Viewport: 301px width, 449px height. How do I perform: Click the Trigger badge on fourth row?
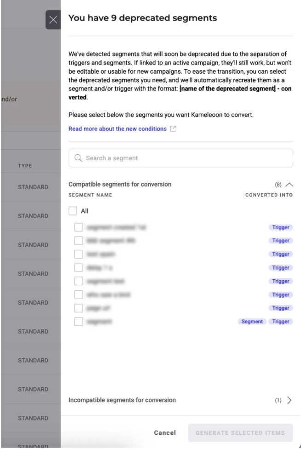point(281,268)
